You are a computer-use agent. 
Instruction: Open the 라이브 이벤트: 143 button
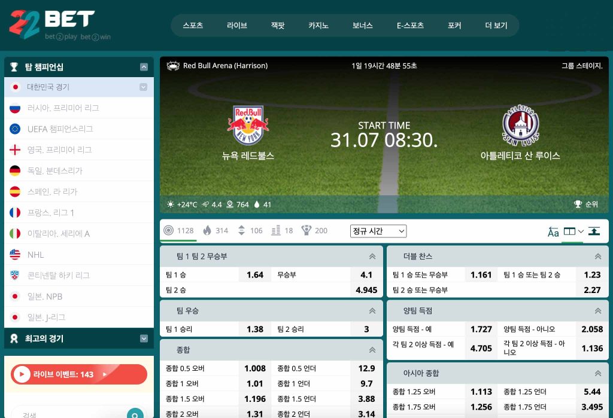[79, 374]
